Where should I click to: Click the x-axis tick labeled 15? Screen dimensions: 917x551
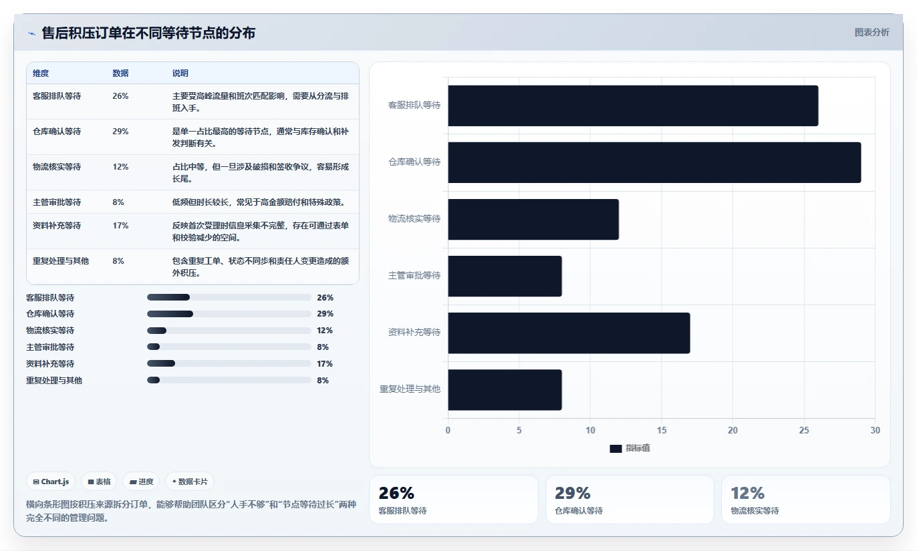tap(662, 431)
